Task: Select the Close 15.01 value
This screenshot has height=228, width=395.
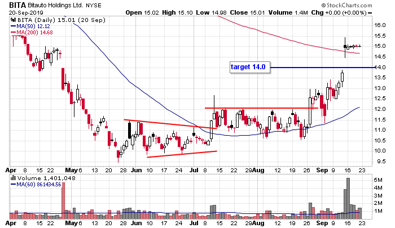Action: click(247, 12)
